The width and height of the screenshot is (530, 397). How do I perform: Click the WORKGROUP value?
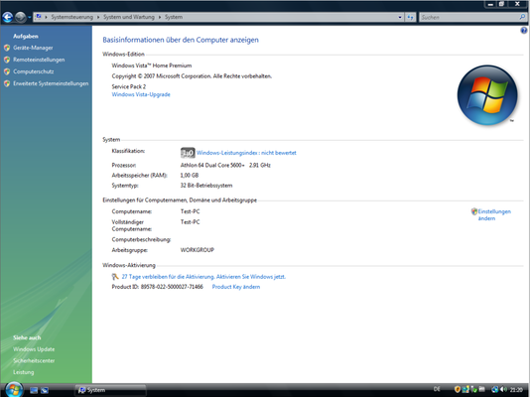(x=198, y=250)
